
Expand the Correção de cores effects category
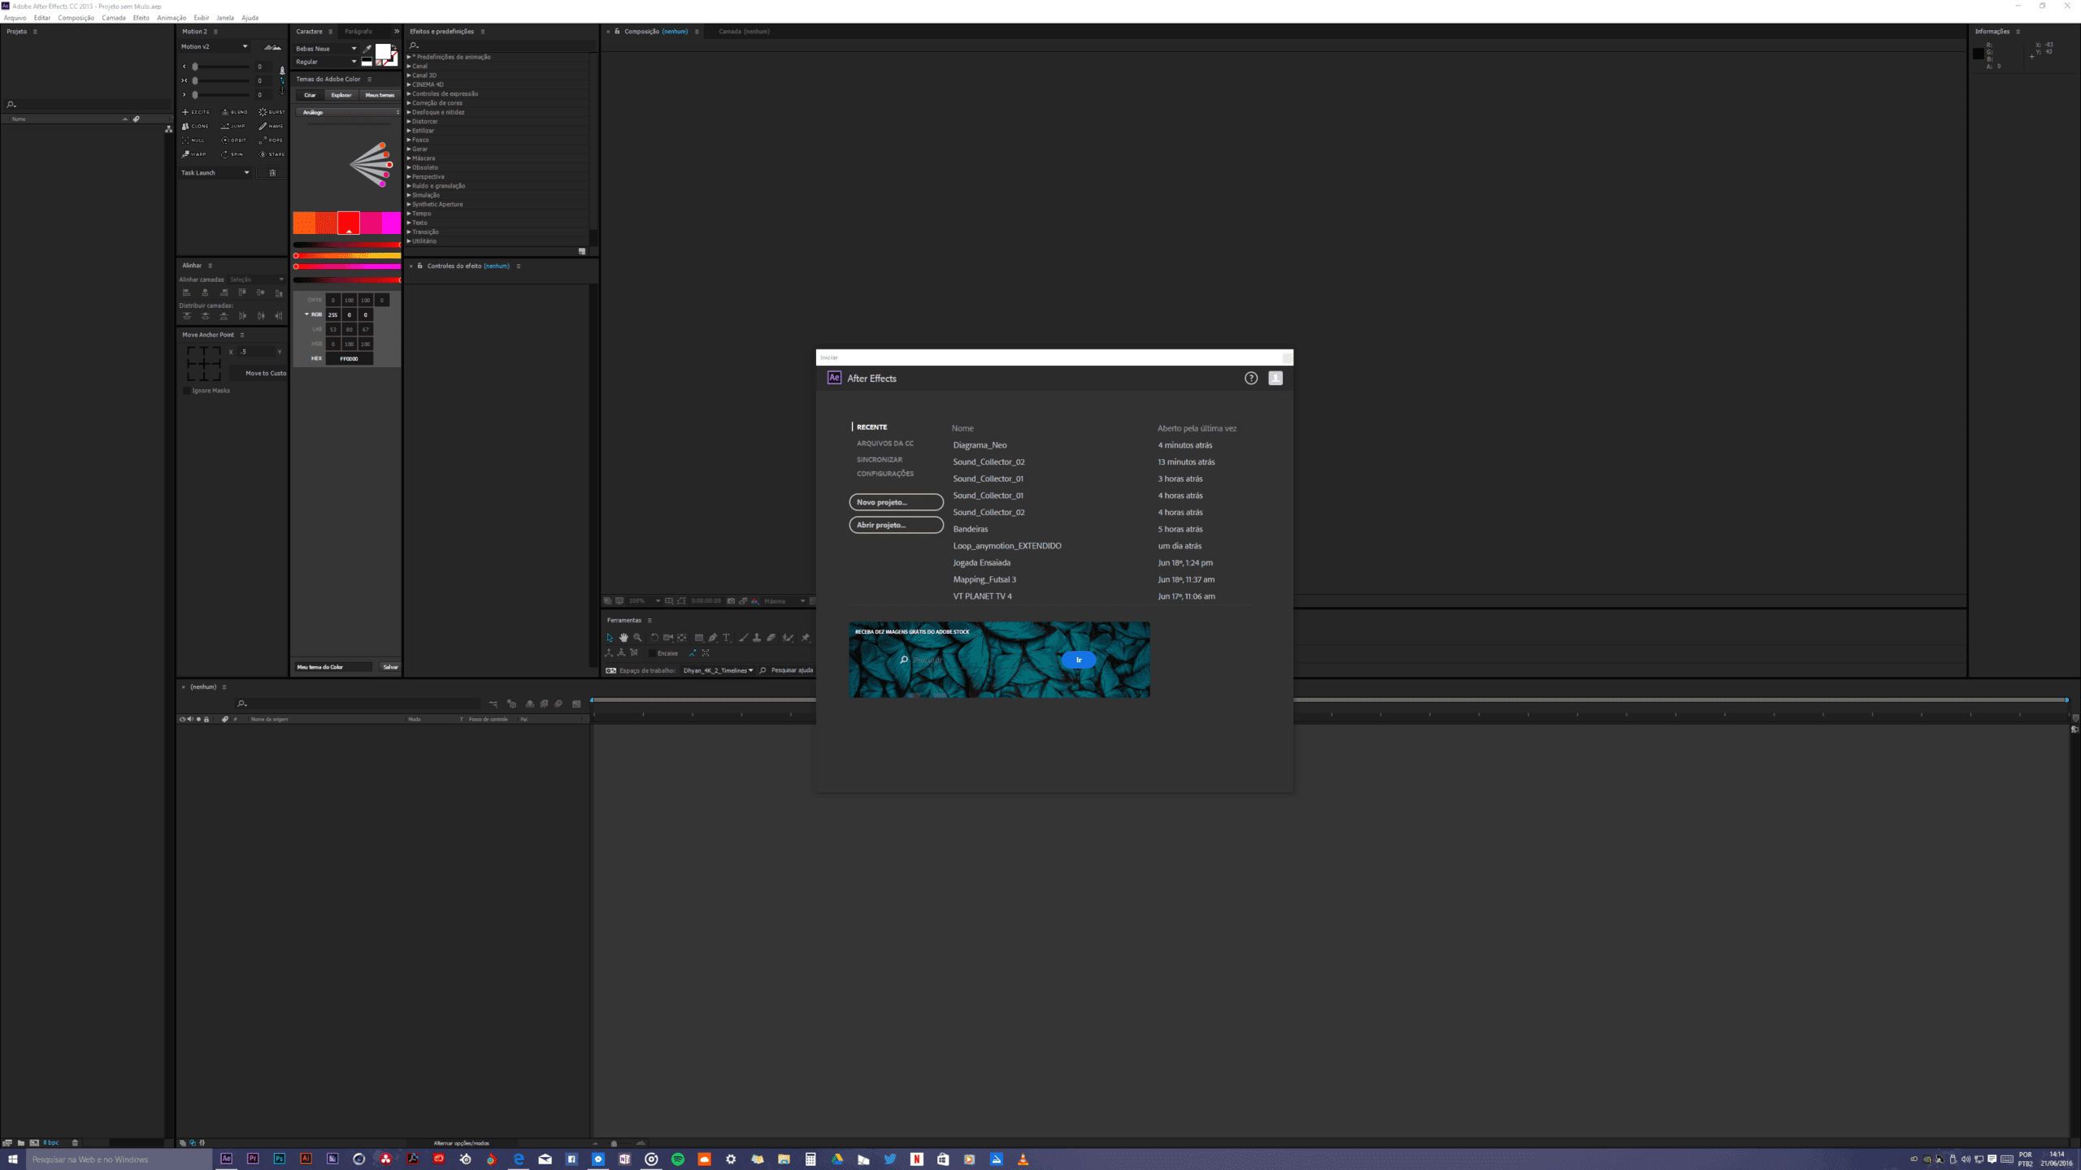(x=409, y=103)
